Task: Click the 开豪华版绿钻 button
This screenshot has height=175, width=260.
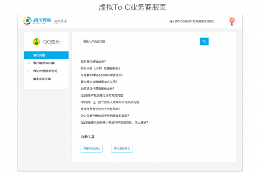Action: pos(91,149)
